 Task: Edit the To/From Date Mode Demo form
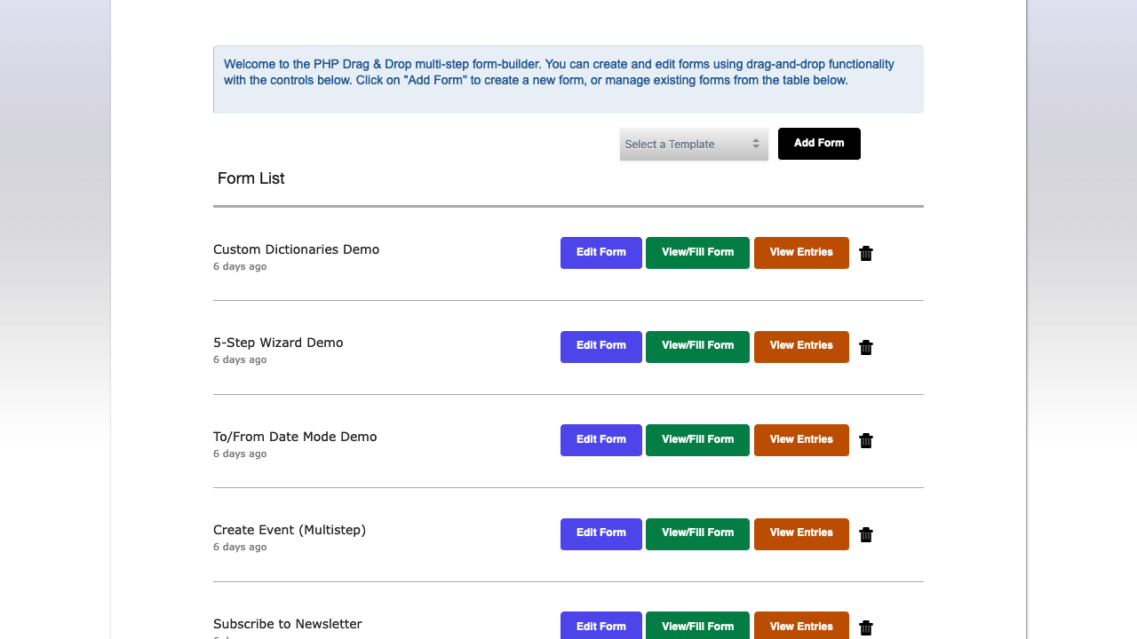pyautogui.click(x=600, y=439)
